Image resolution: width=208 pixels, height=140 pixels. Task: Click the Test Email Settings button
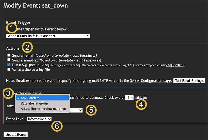(x=189, y=81)
